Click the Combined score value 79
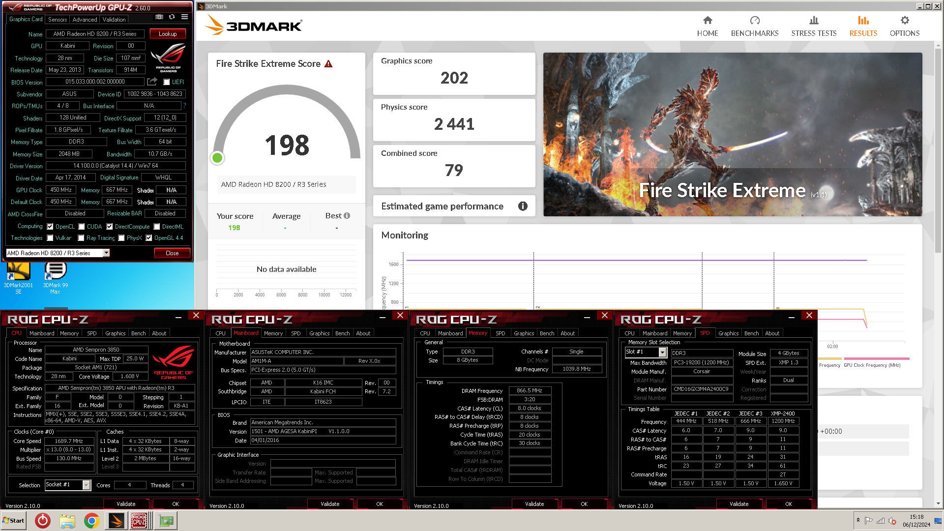The width and height of the screenshot is (944, 531). coord(454,171)
